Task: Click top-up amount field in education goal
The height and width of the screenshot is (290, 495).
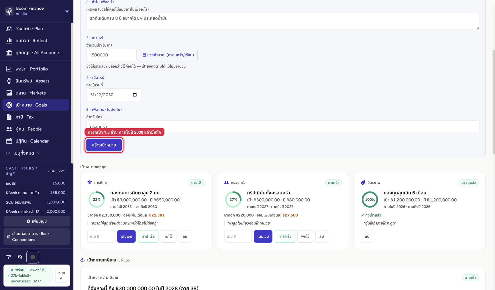Action: click(101, 236)
